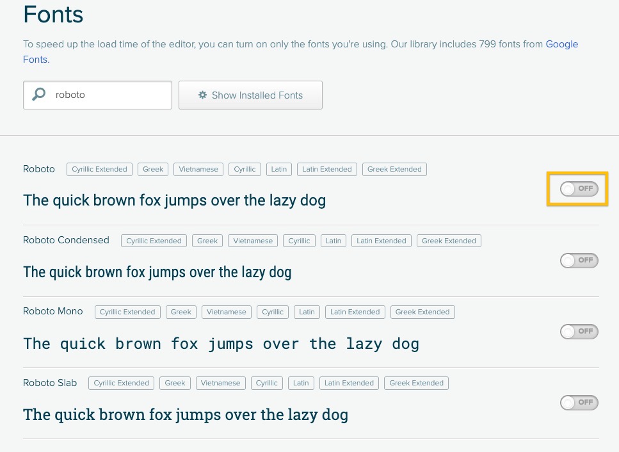Click Roboto Slab row Latin tag
This screenshot has height=452, width=619.
pos(301,383)
